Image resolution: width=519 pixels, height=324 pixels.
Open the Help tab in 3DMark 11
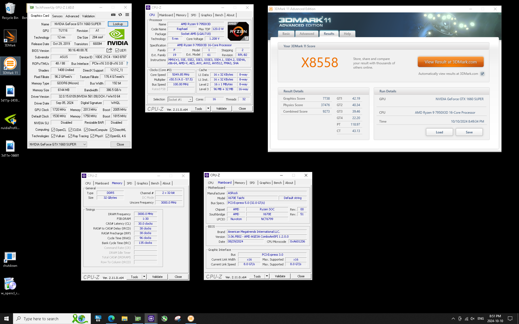(x=347, y=34)
